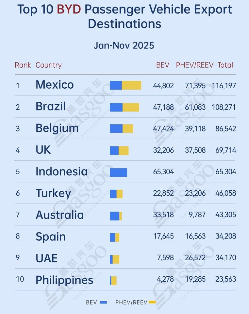Screen dimensions: 249x314
Task: Select the BEV column header
Action: tap(163, 65)
